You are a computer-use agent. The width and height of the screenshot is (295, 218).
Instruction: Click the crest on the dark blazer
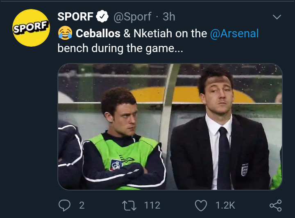click(245, 169)
